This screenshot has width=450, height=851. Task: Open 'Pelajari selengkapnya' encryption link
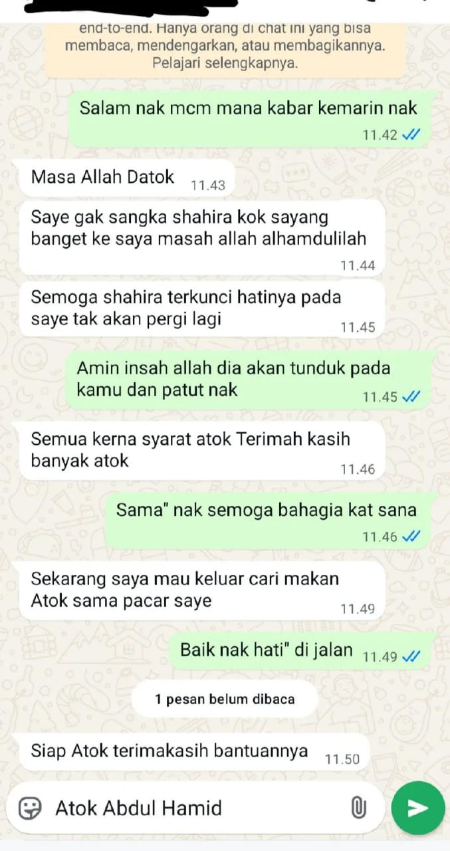pyautogui.click(x=225, y=64)
